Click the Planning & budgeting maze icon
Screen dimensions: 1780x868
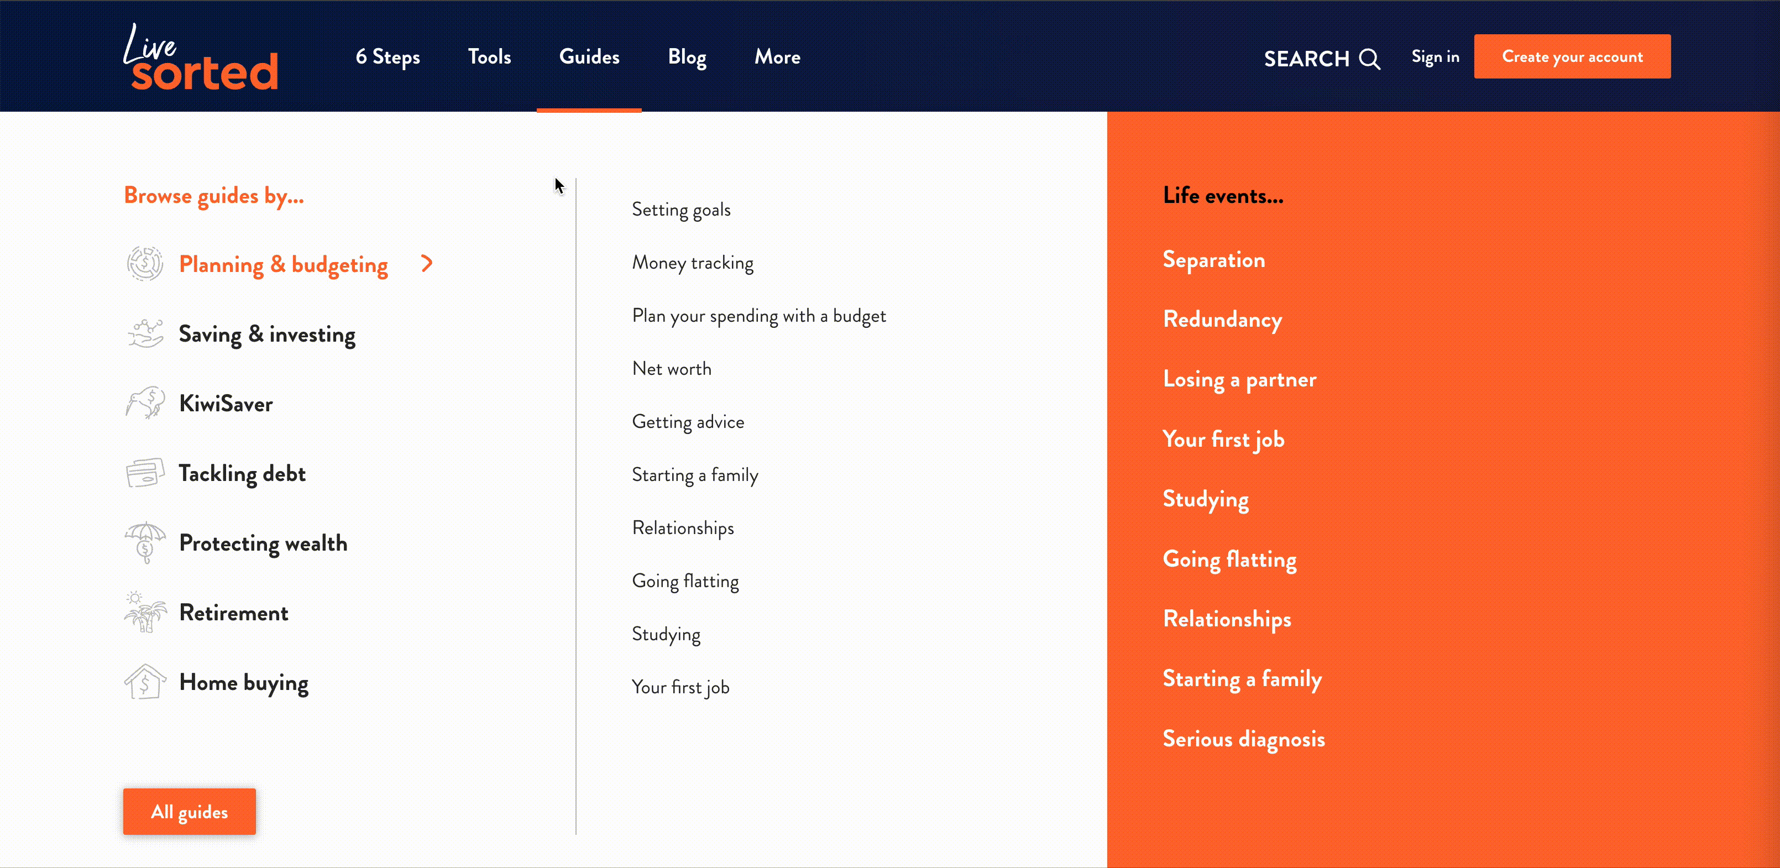tap(144, 264)
